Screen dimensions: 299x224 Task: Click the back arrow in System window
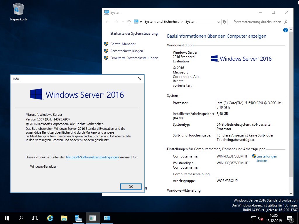[107, 22]
